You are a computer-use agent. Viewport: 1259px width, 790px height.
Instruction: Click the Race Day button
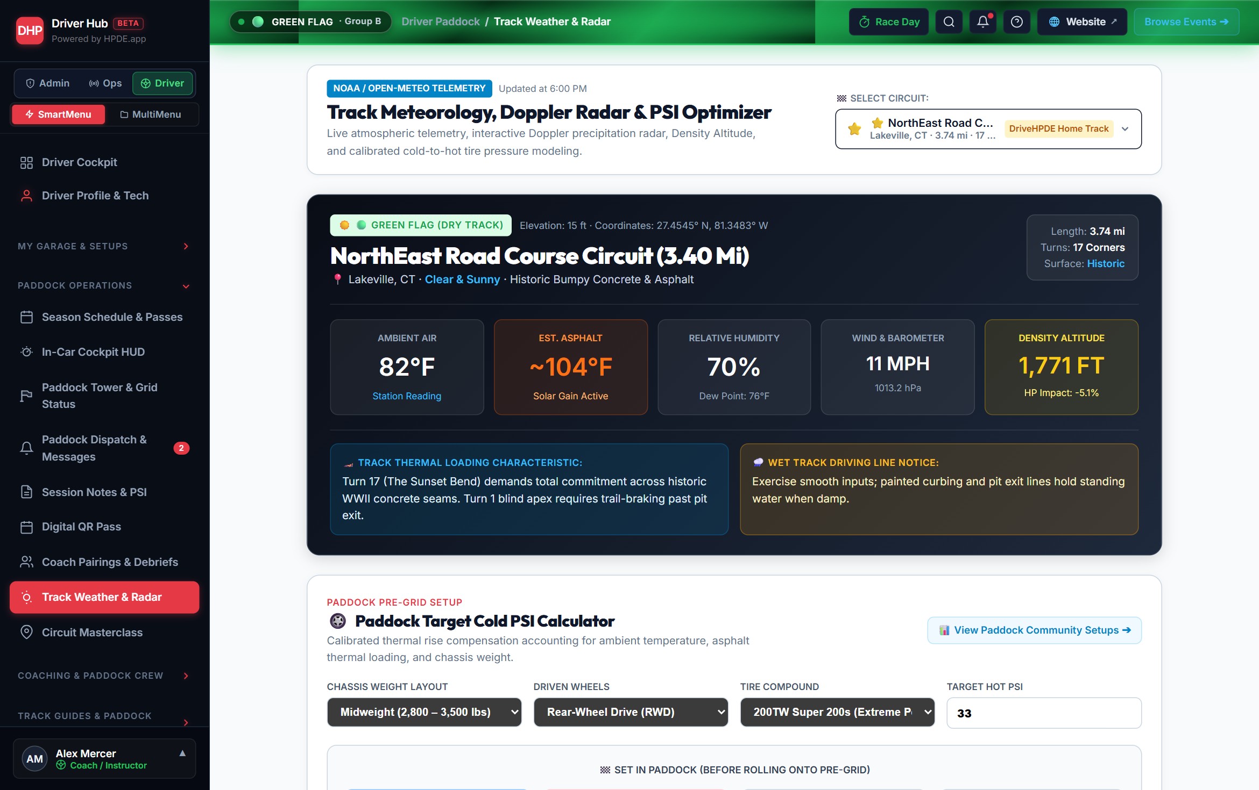[889, 22]
